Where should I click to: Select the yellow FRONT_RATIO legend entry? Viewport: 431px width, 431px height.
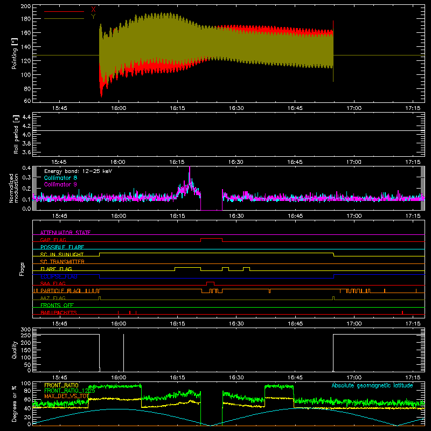click(61, 385)
